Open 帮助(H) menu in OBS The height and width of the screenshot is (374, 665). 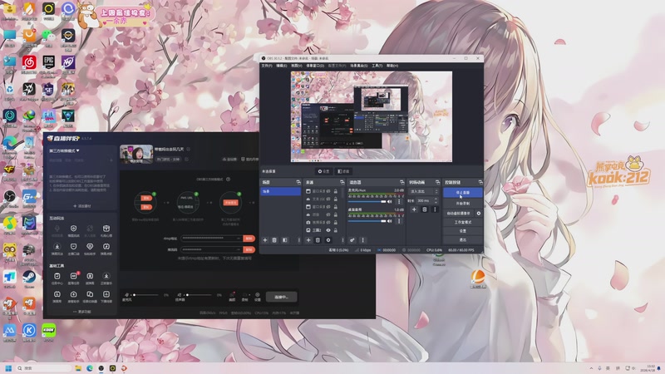(392, 66)
